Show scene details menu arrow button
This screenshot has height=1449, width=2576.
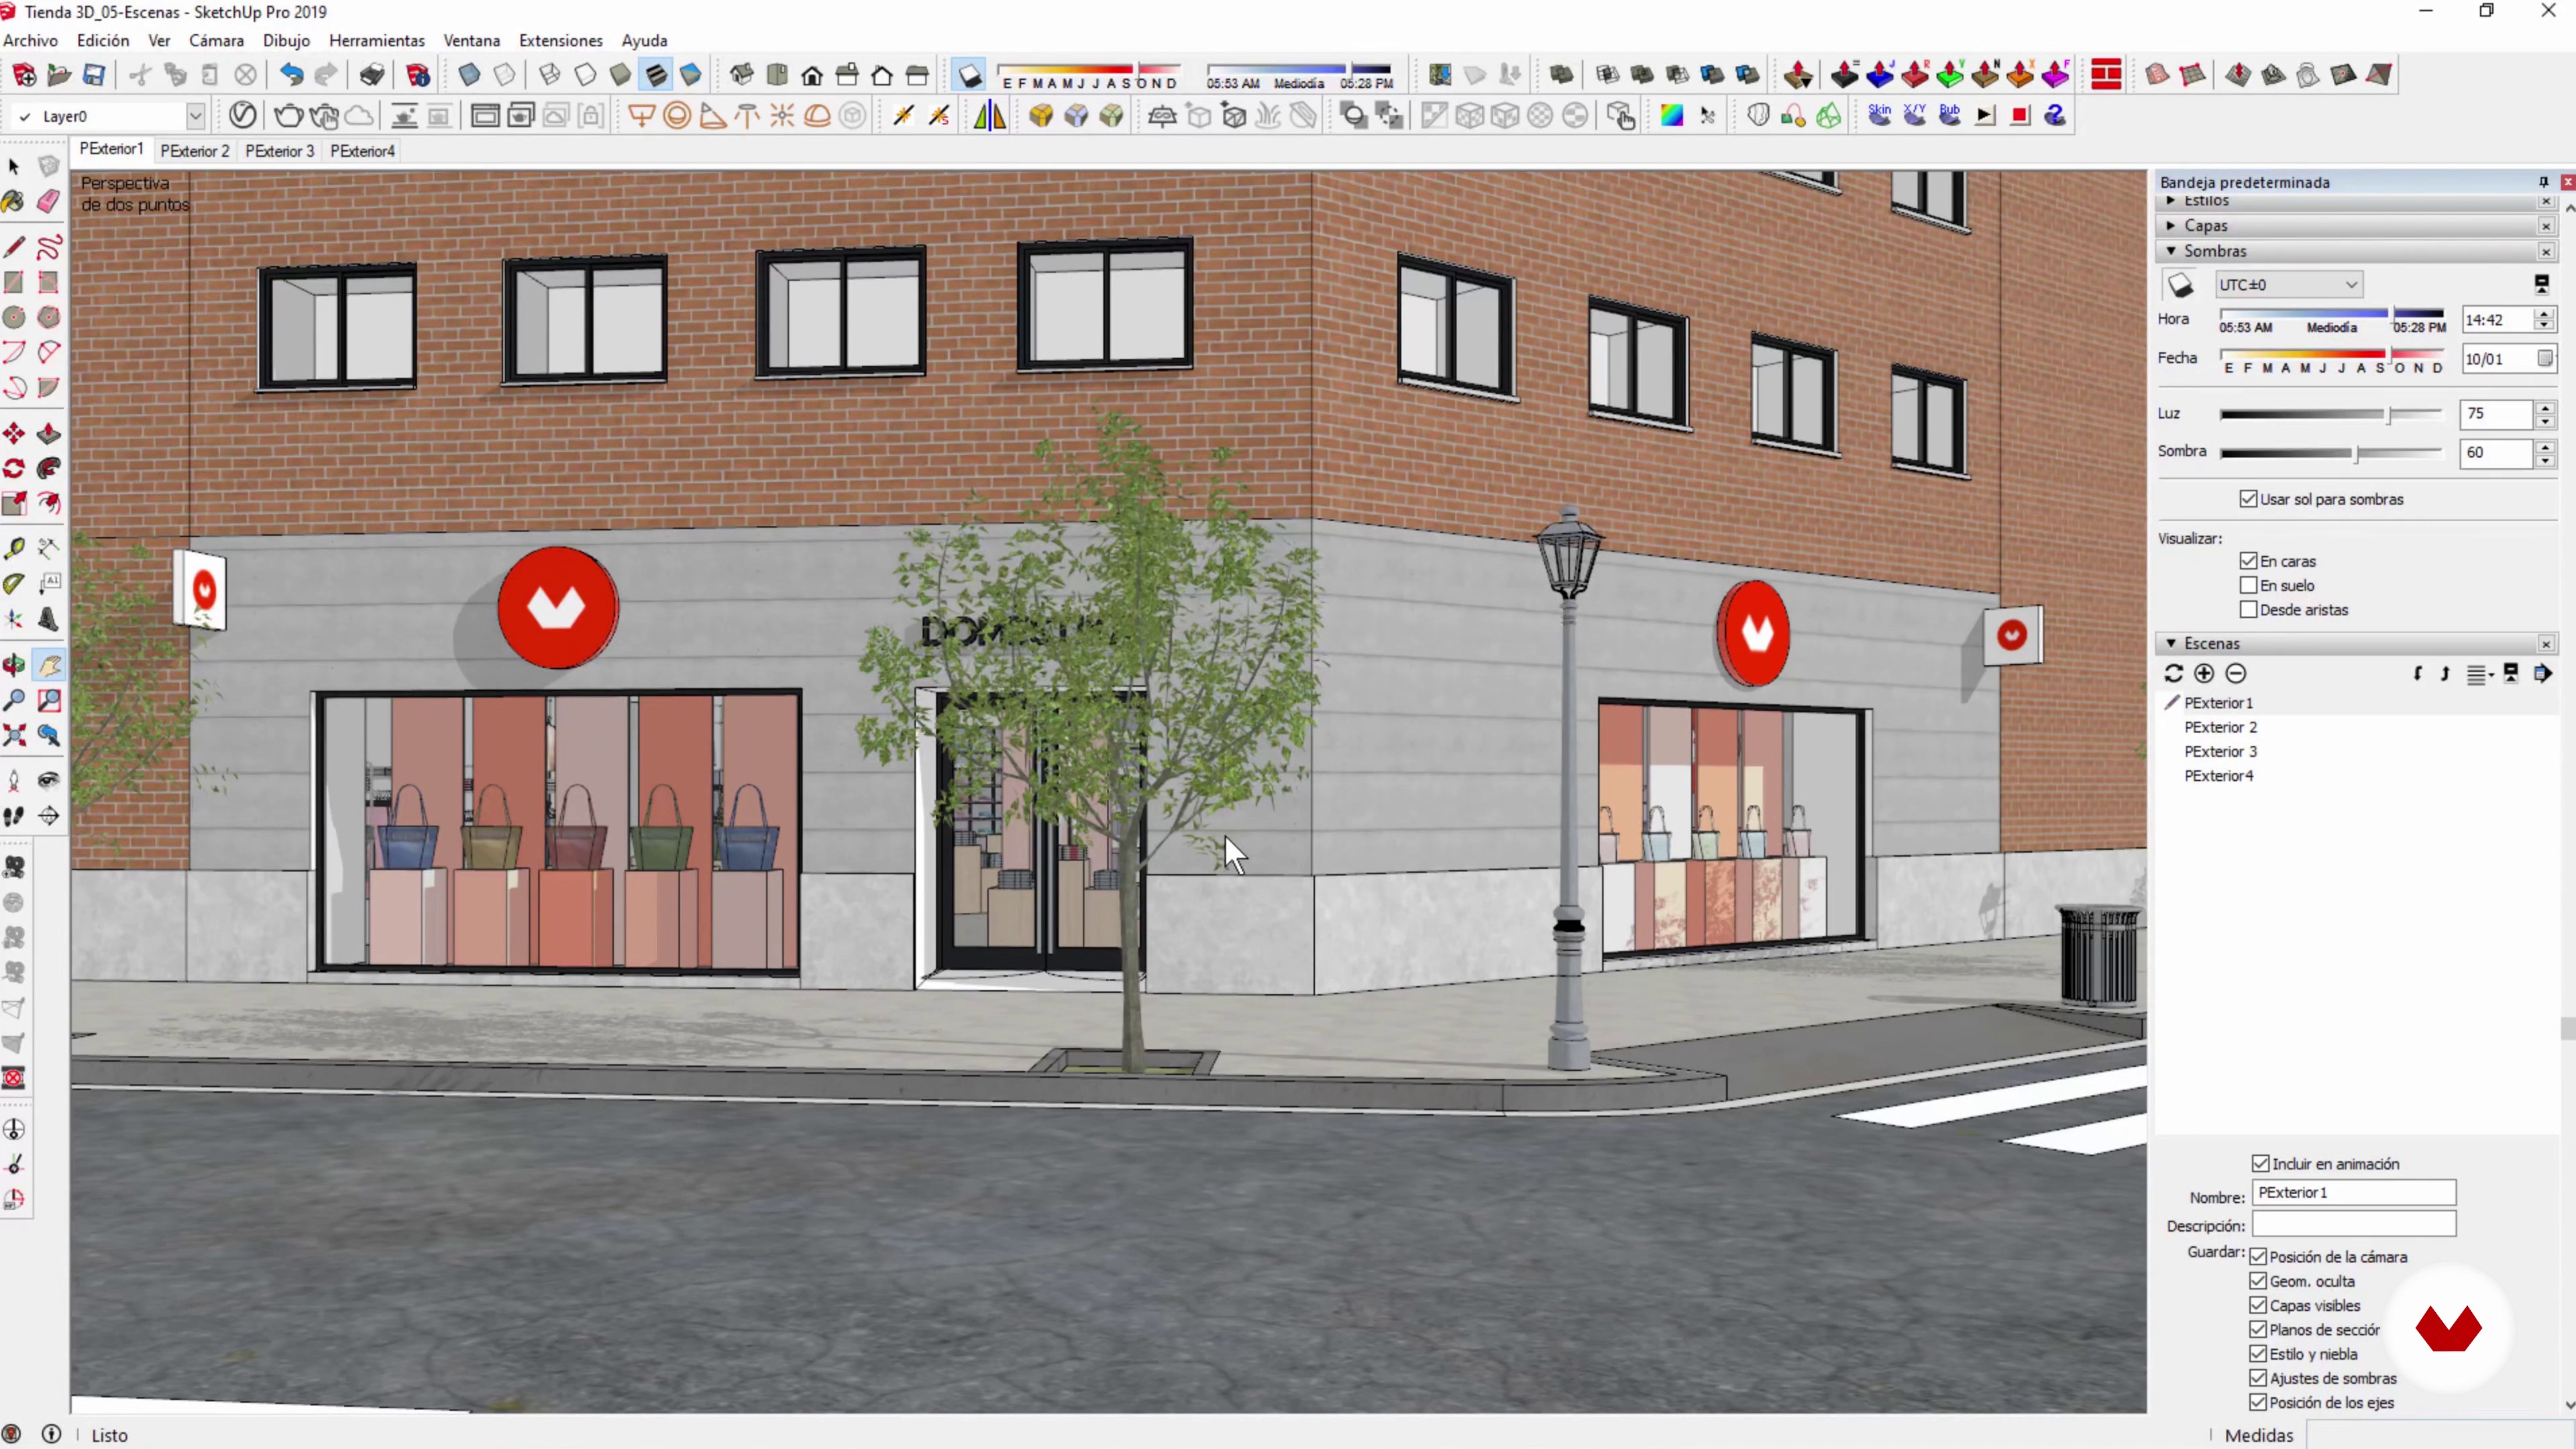tap(2543, 674)
